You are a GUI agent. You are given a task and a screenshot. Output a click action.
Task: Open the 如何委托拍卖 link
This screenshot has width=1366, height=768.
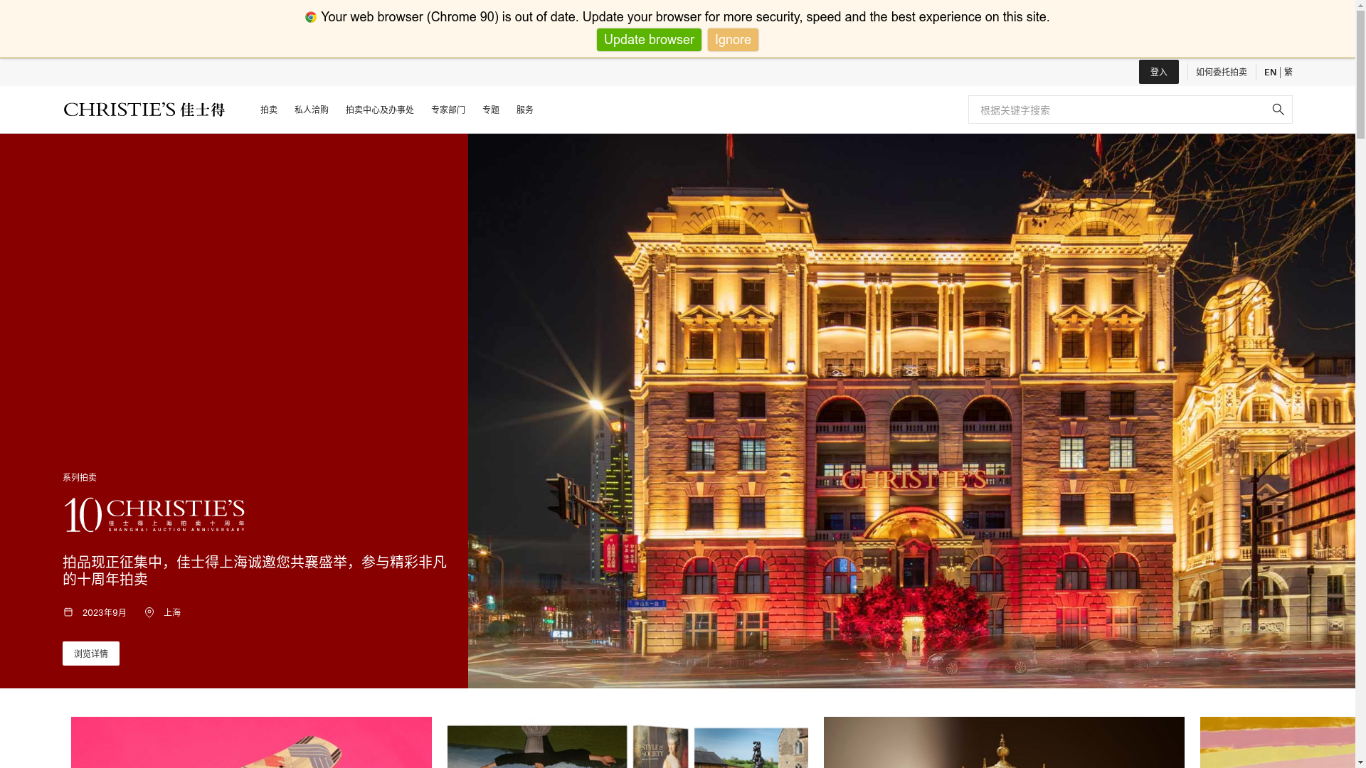1221,72
